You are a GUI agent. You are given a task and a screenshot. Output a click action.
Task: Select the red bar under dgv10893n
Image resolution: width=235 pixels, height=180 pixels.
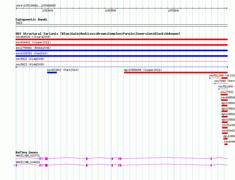click(x=225, y=122)
